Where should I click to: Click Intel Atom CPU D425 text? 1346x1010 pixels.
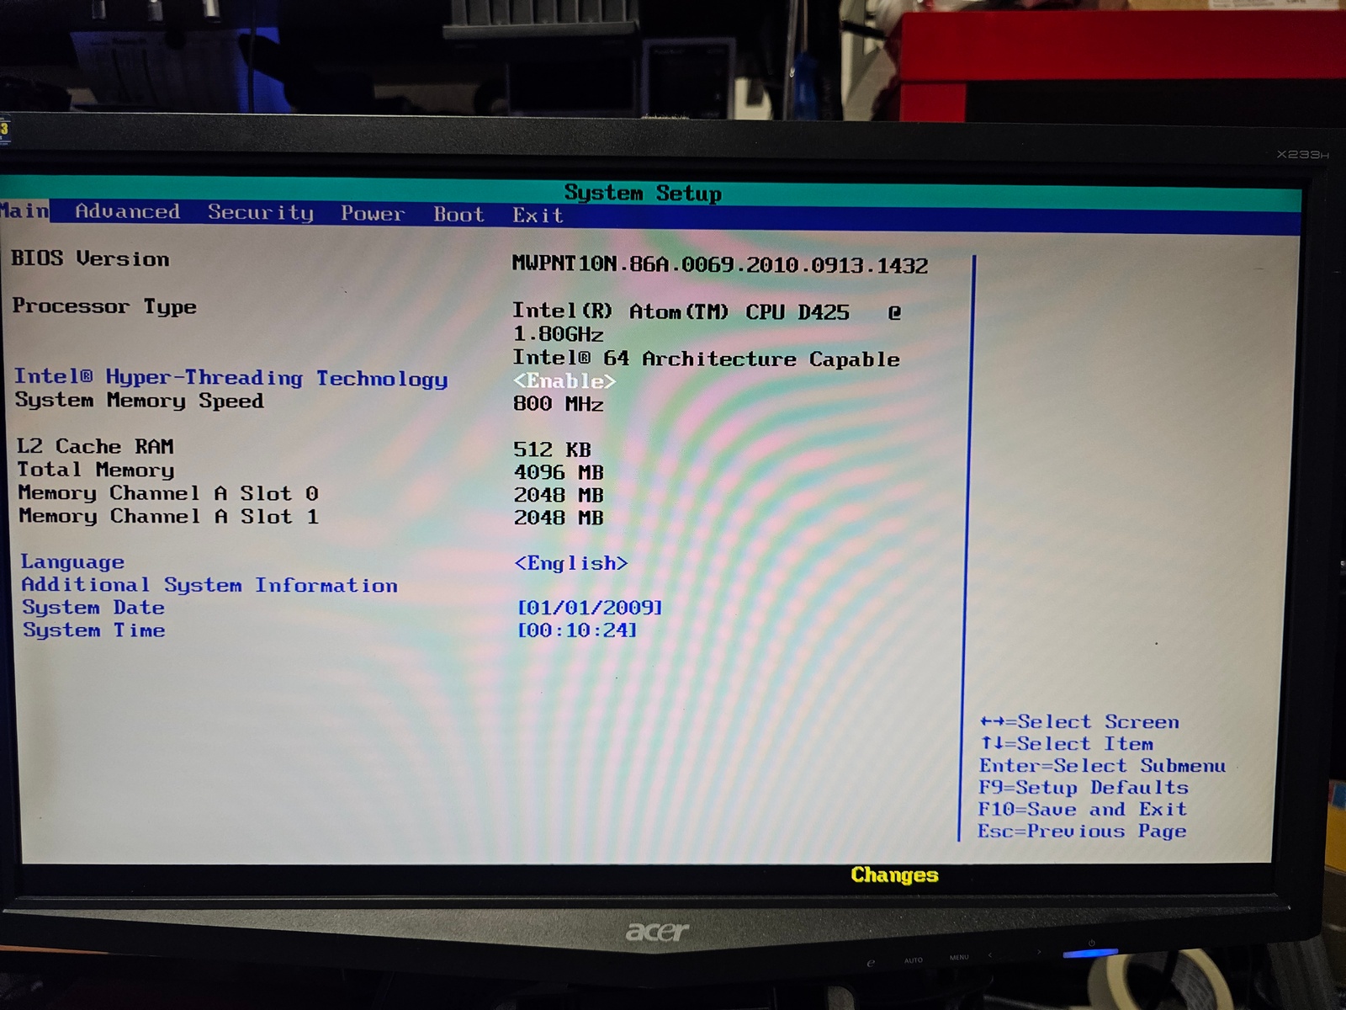point(707,312)
